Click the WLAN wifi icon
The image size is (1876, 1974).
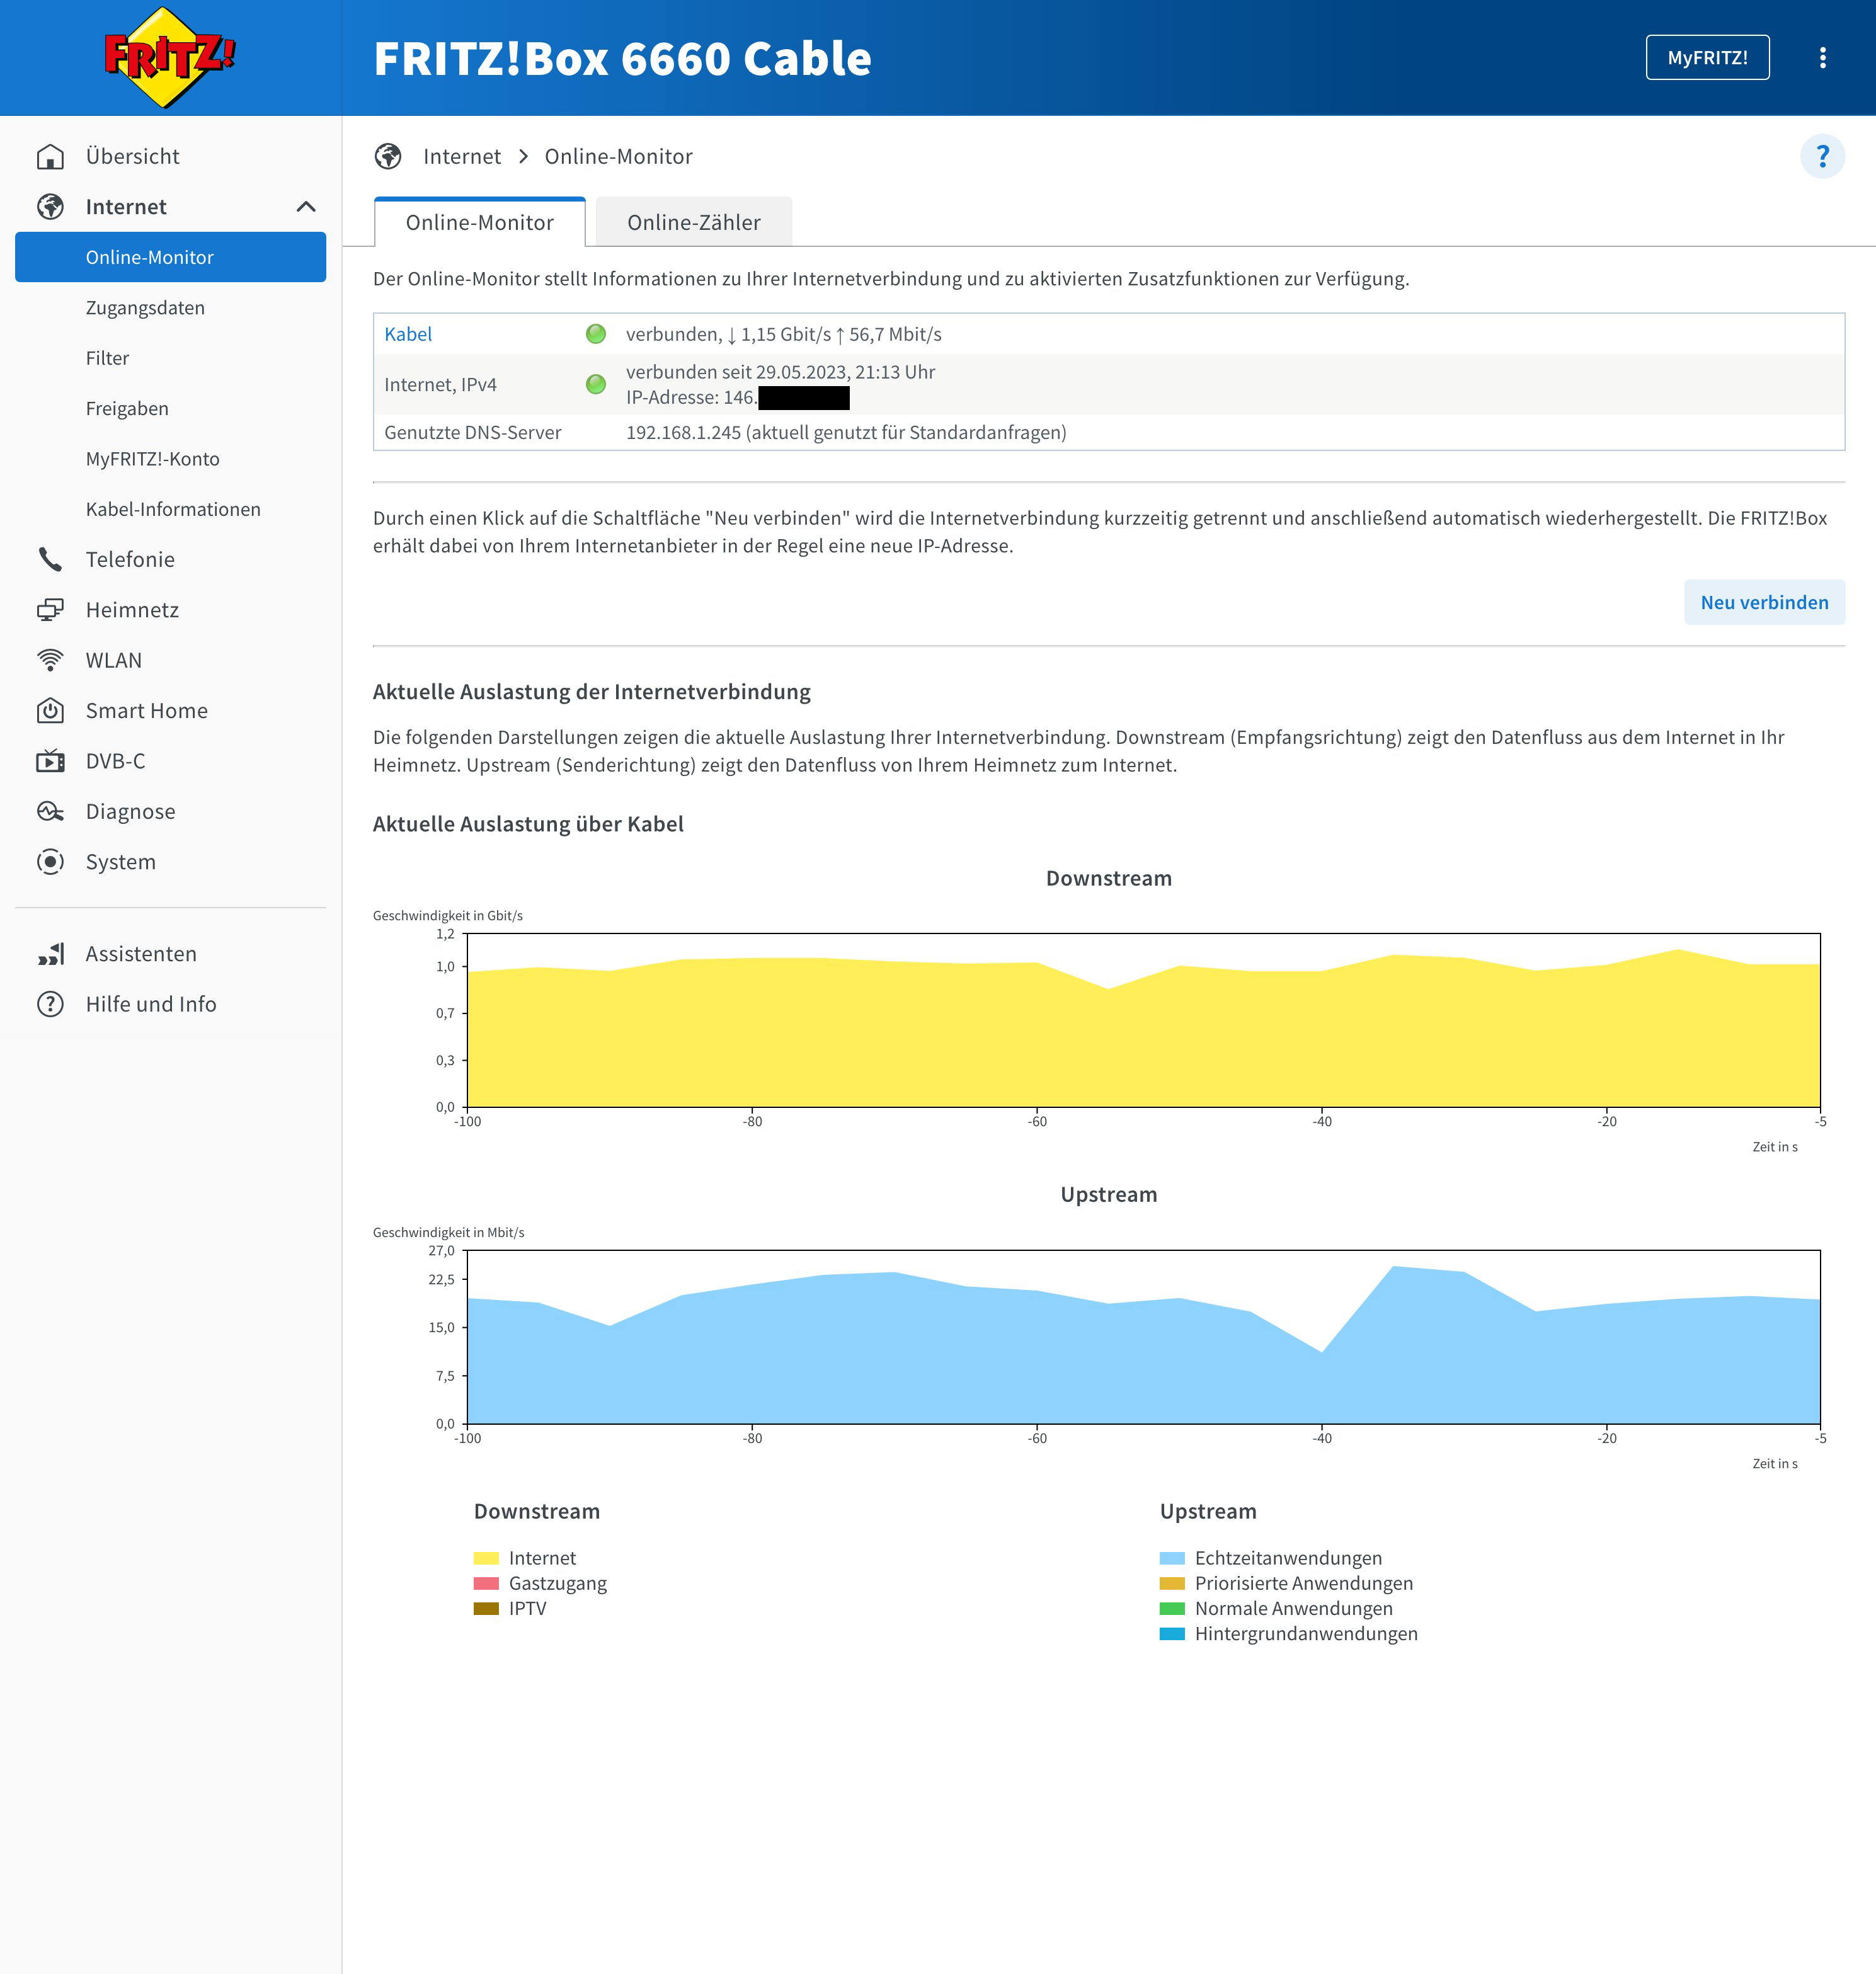click(50, 660)
